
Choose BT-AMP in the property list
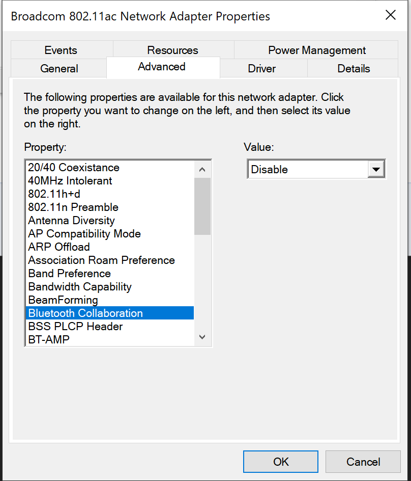click(49, 339)
